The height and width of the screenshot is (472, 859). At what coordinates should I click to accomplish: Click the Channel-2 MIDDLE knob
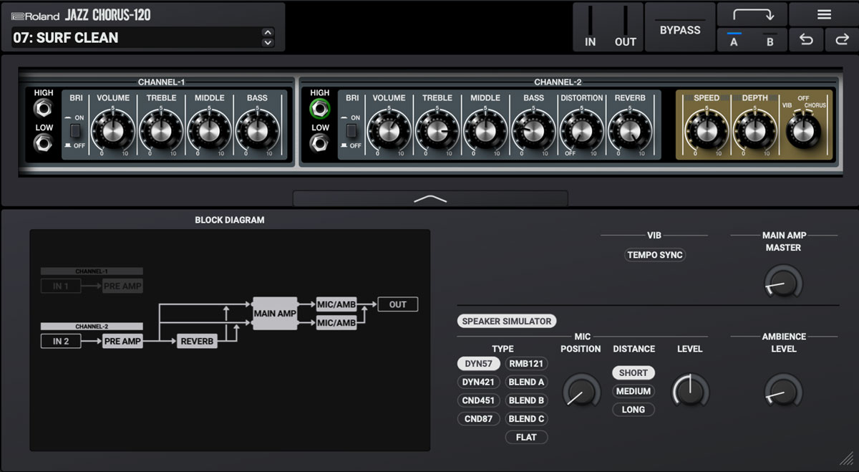485,131
